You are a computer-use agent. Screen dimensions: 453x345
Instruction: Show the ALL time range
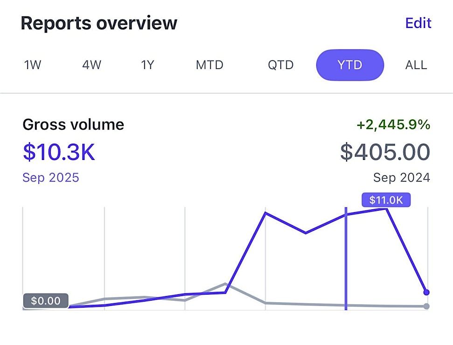416,65
